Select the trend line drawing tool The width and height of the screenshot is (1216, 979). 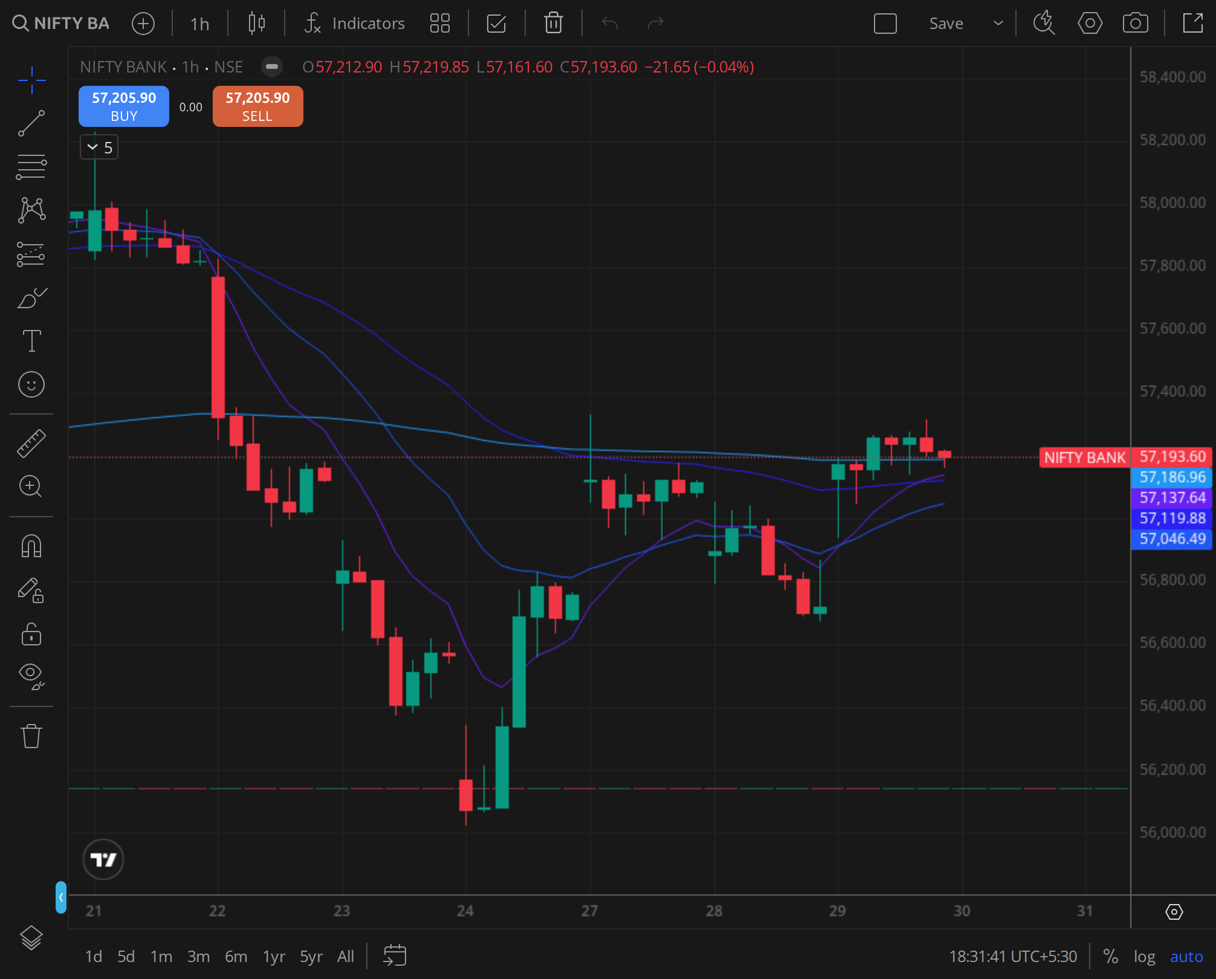(31, 123)
